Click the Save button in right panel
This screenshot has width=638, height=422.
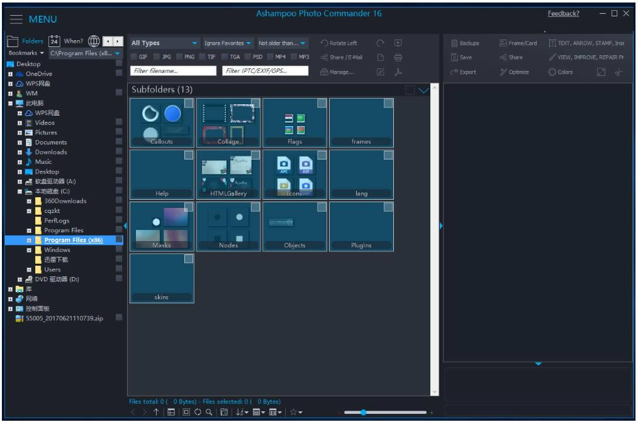pos(461,57)
